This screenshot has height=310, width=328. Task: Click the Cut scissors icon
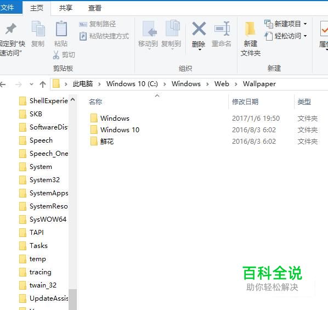click(x=56, y=55)
